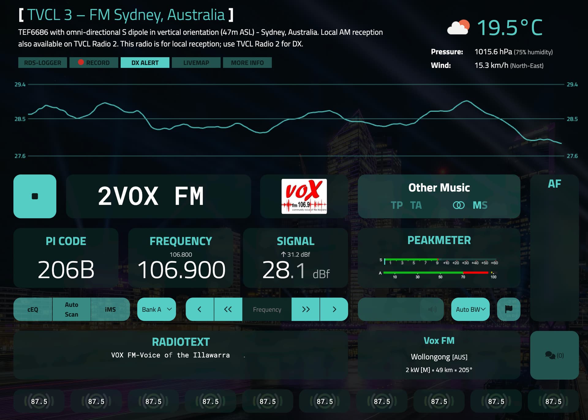The height and width of the screenshot is (420, 588).
Task: Click the TVCL 3 – FM Sydney title
Action: 126,15
